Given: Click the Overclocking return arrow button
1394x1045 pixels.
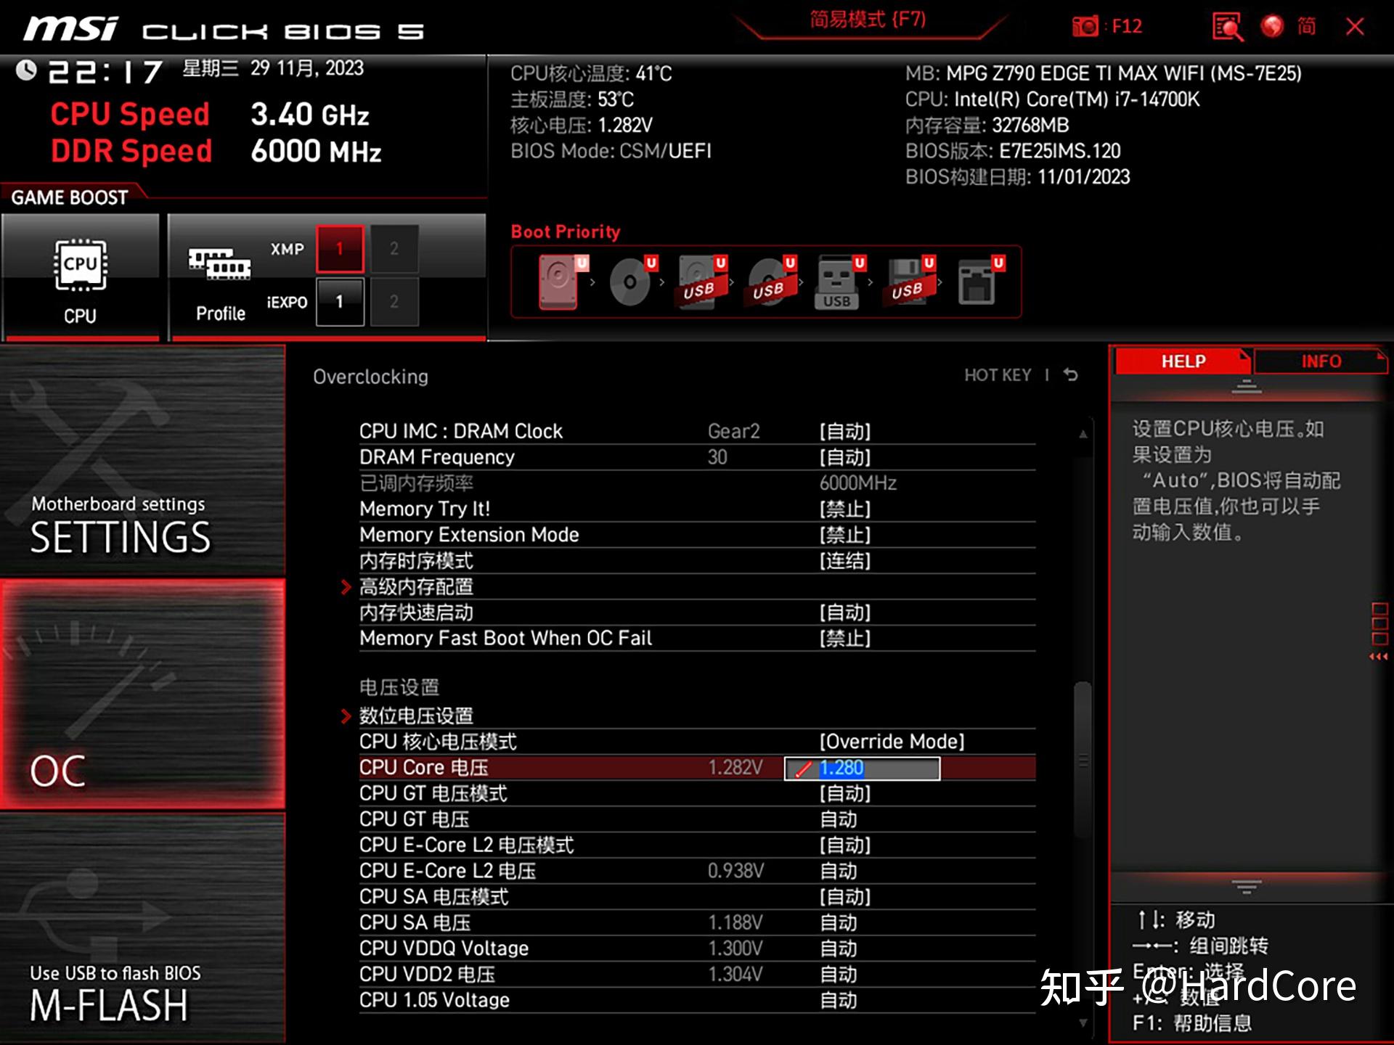Looking at the screenshot, I should click(x=1076, y=377).
